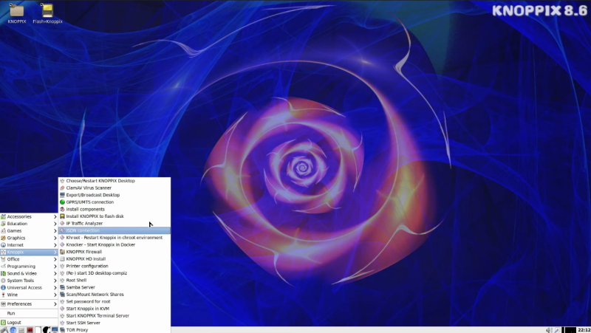
Task: Expand the System Tools submenu arrow
Action: click(55, 281)
